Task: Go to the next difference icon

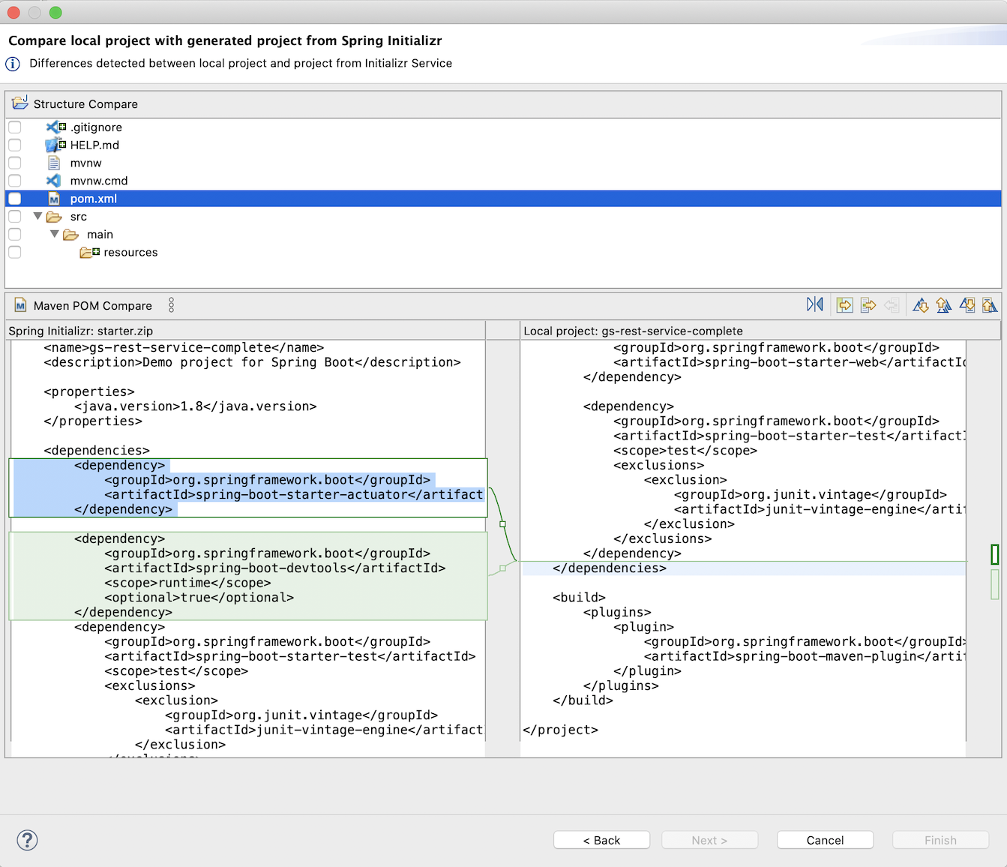Action: (921, 305)
